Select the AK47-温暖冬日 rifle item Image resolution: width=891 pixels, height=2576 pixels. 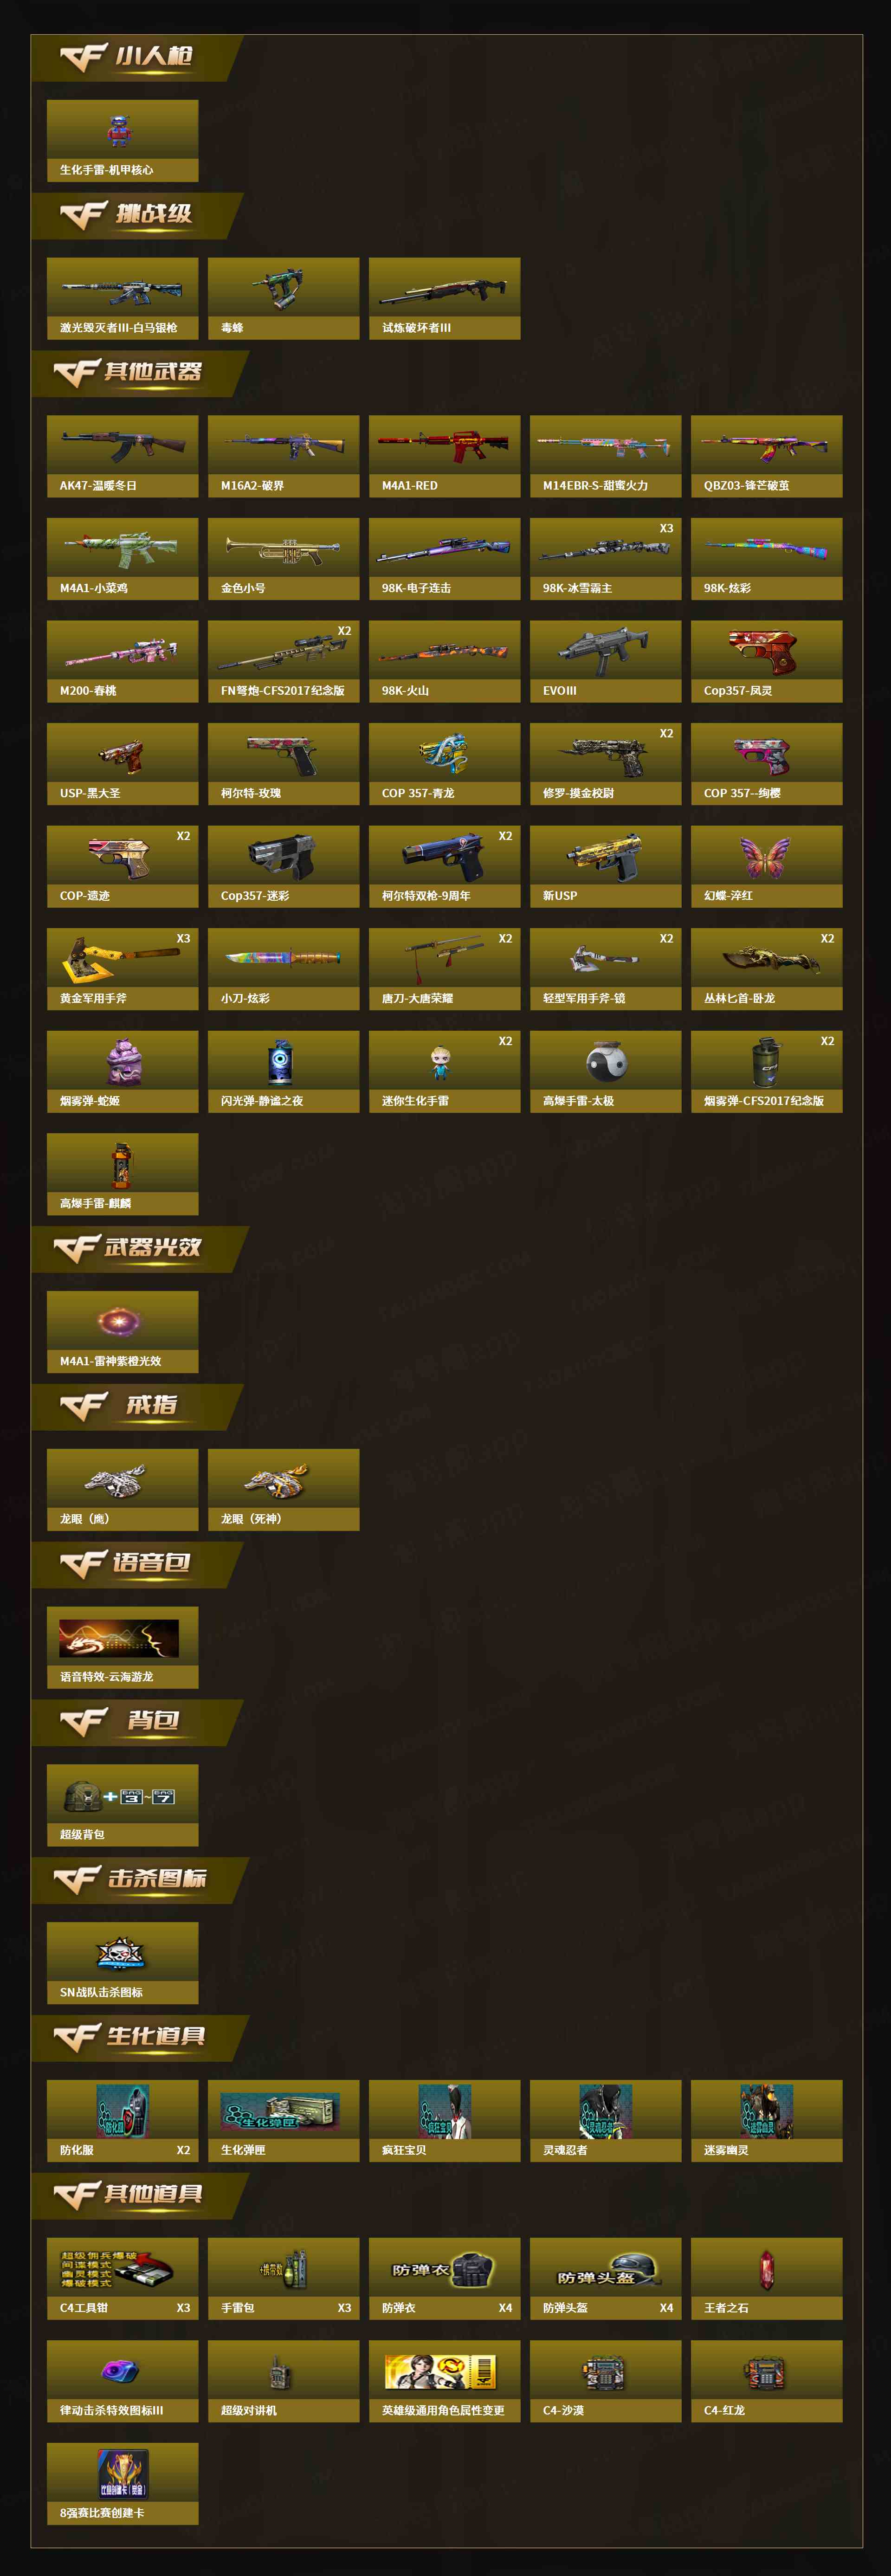[122, 456]
